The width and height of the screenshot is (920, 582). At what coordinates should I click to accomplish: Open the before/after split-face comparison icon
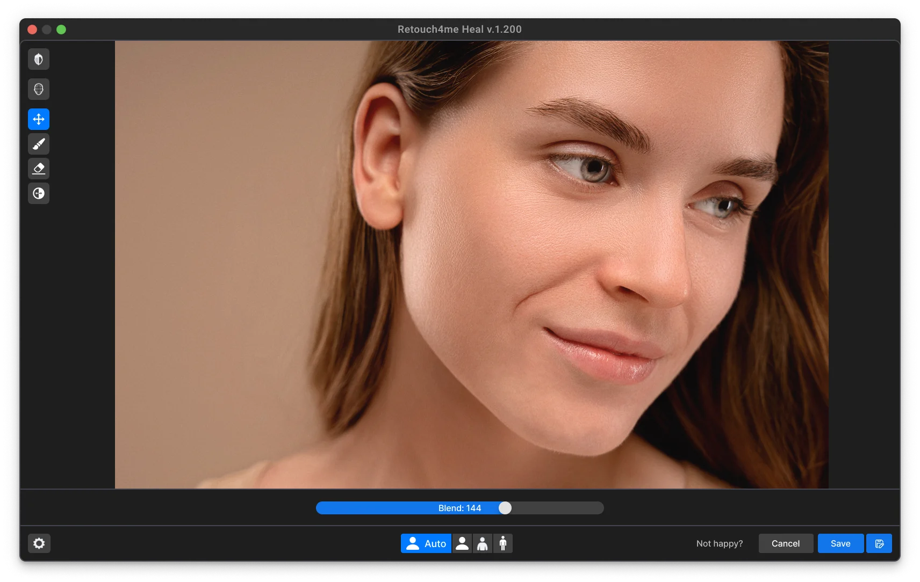(38, 59)
